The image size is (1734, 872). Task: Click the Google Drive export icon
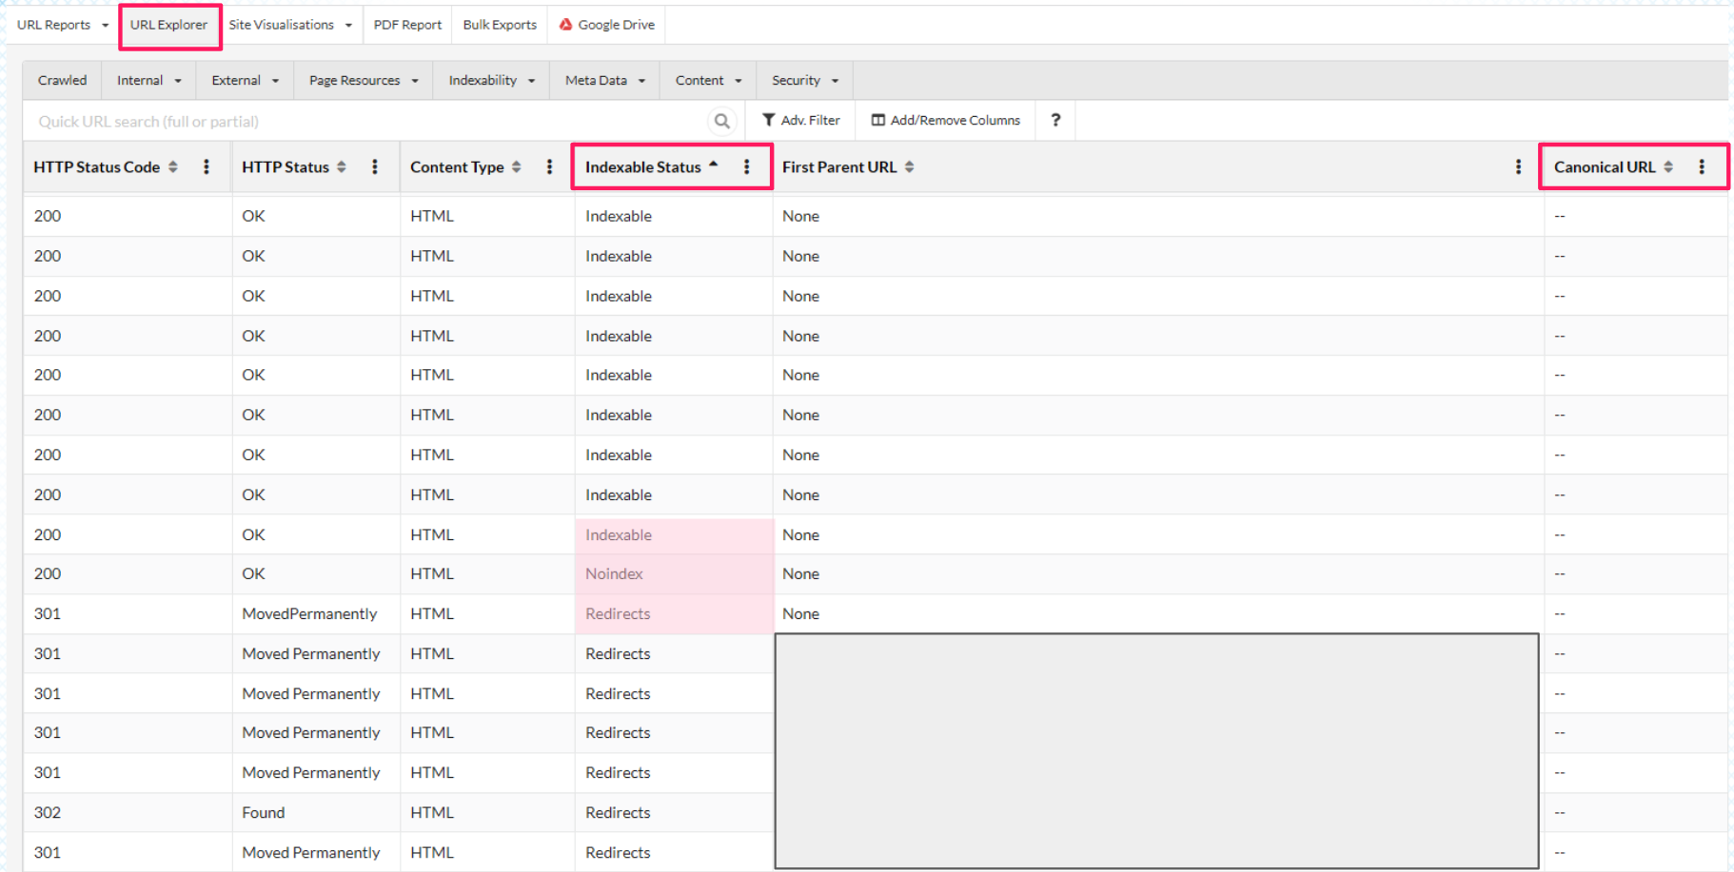point(565,24)
